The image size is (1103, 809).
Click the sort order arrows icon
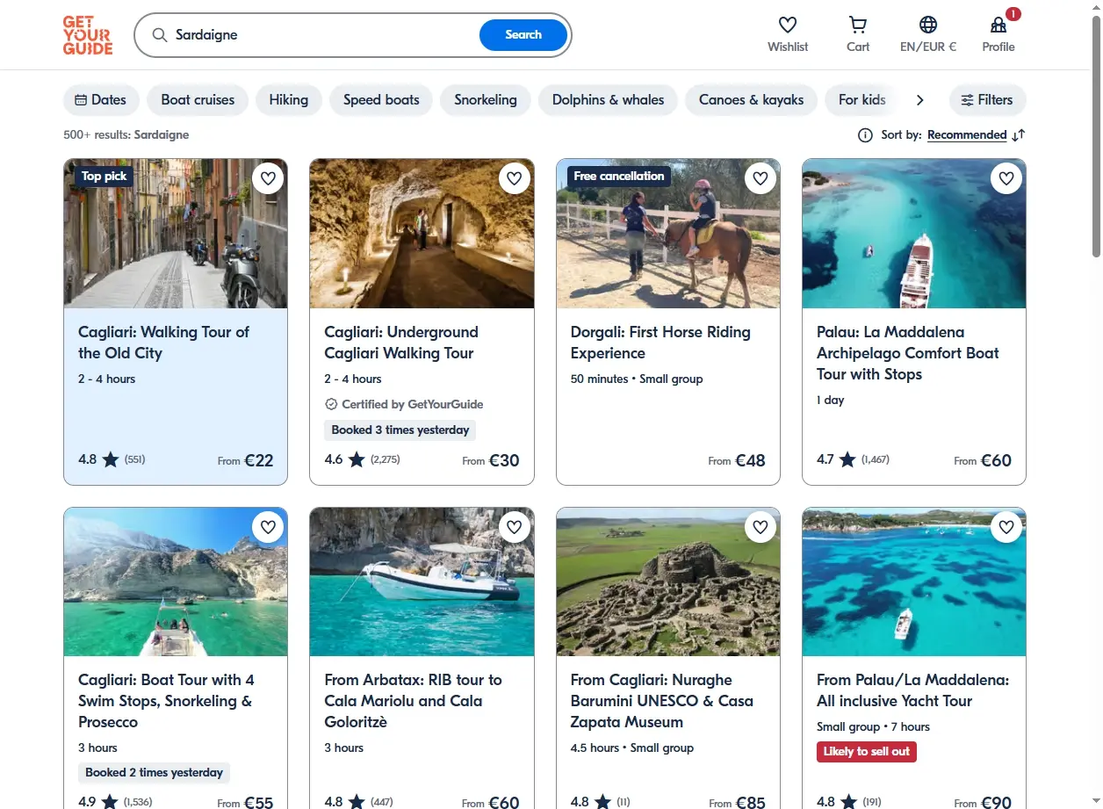click(x=1019, y=135)
